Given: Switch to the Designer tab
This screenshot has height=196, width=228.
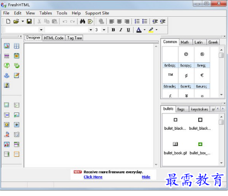Looking at the screenshot, I should [x=33, y=38].
